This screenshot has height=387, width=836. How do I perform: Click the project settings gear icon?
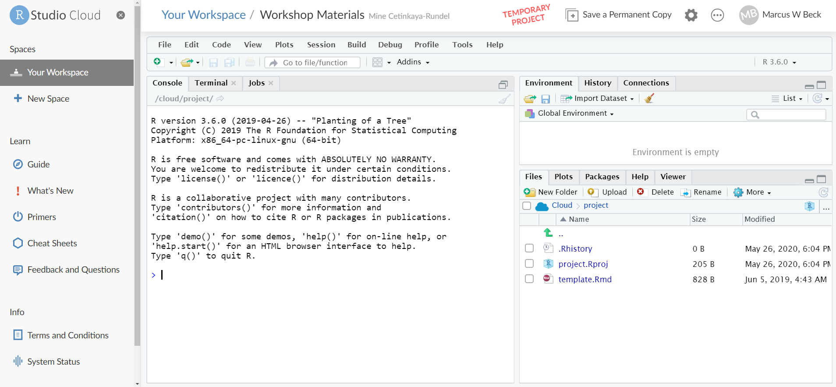pos(691,15)
